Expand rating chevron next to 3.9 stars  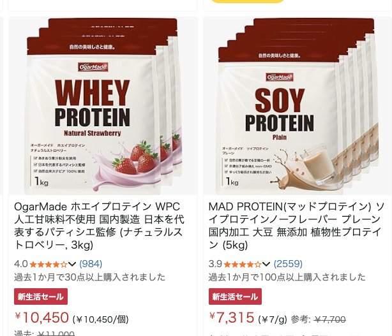[266, 264]
